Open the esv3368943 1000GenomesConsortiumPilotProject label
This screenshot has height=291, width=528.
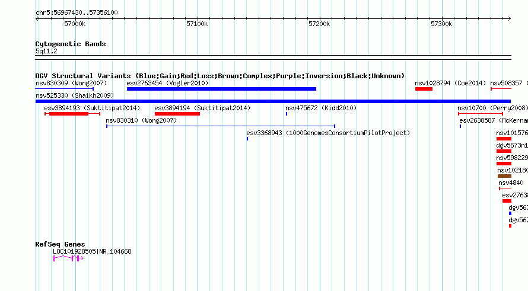pos(328,133)
